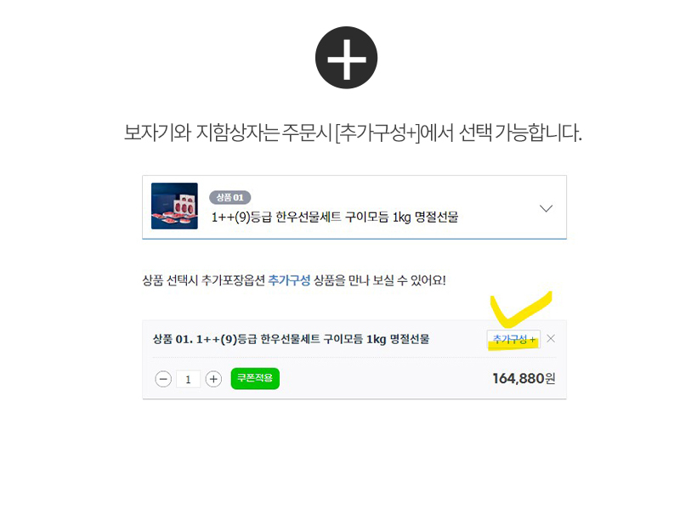This screenshot has height=525, width=680.
Task: Click the blue 추가구성 highlighted text
Action: [289, 280]
